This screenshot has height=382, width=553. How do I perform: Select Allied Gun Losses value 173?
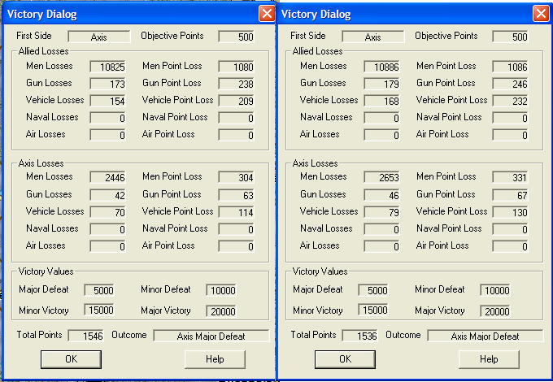click(107, 84)
